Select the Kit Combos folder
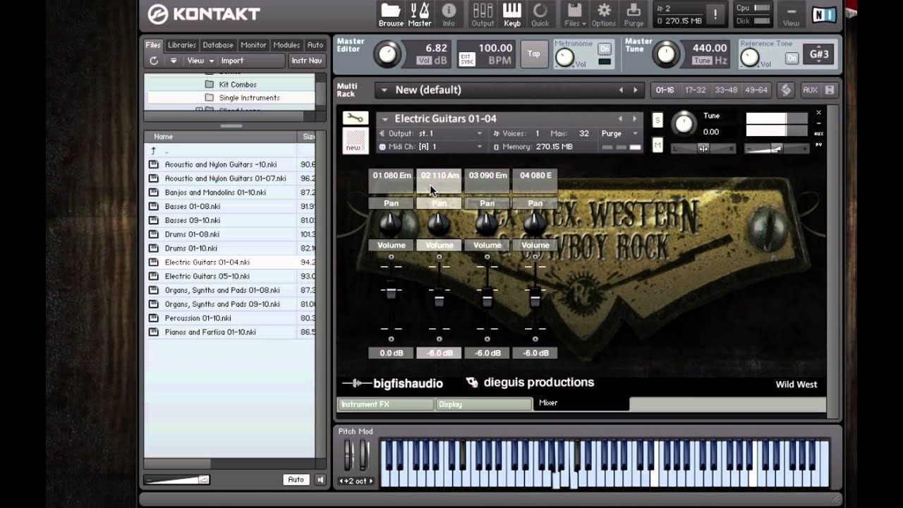This screenshot has width=903, height=508. (x=238, y=85)
